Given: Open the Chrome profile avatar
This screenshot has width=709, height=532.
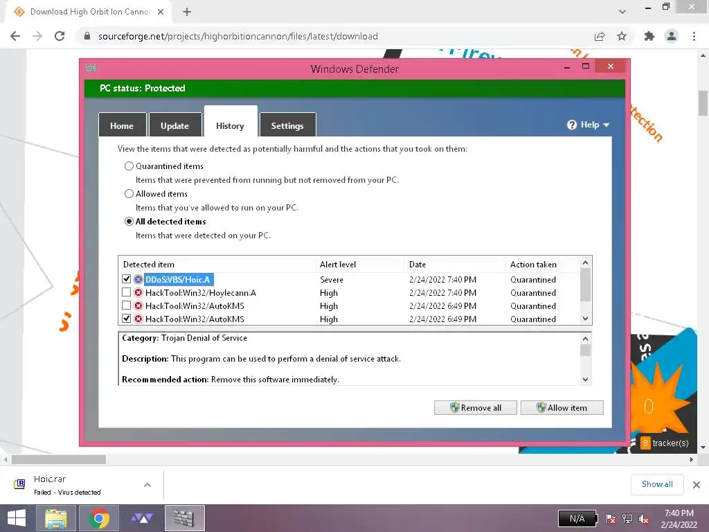Looking at the screenshot, I should coord(672,36).
